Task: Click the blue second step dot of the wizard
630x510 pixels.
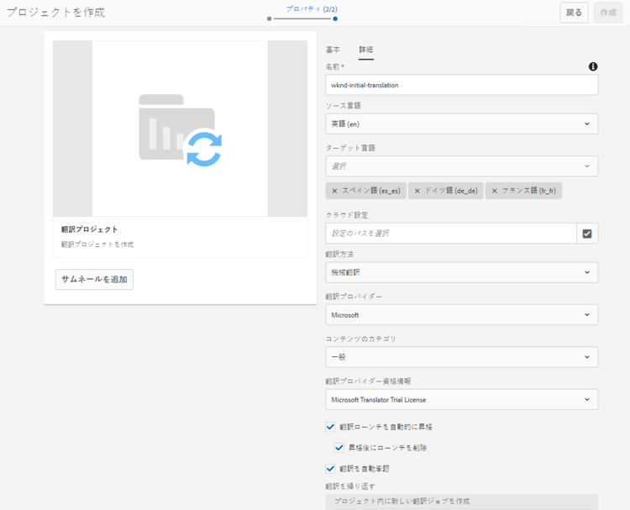Action: 335,18
